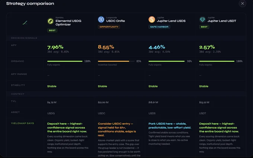This screenshot has height=158, width=253.
Task: Click the Incentive-boosted label
Action: (107, 65)
